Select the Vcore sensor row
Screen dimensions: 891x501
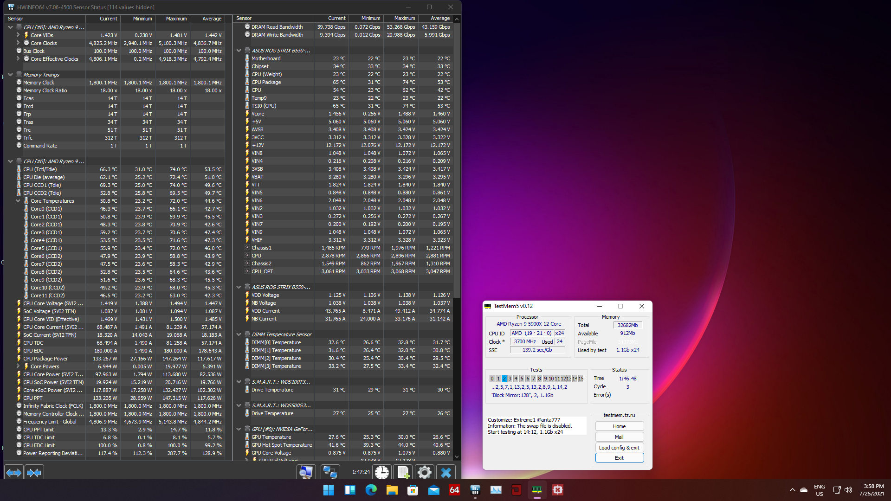[343, 114]
